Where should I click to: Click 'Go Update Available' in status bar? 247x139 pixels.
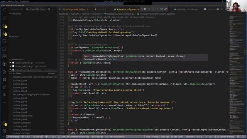tap(224, 137)
